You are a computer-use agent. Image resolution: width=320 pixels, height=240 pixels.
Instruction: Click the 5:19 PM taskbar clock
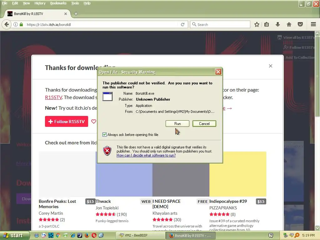pyautogui.click(x=308, y=235)
